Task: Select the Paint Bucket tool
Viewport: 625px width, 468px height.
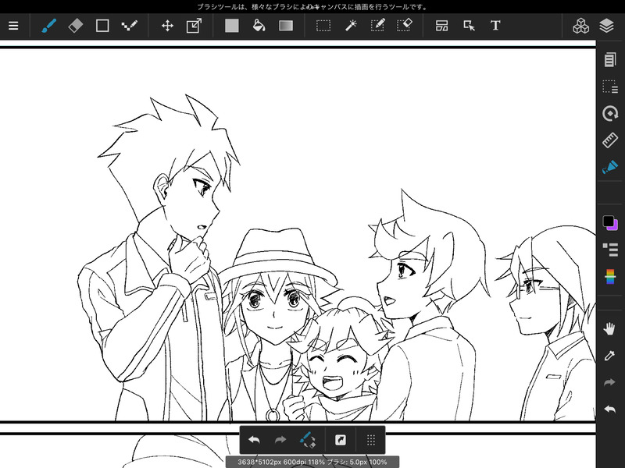Action: pos(259,26)
